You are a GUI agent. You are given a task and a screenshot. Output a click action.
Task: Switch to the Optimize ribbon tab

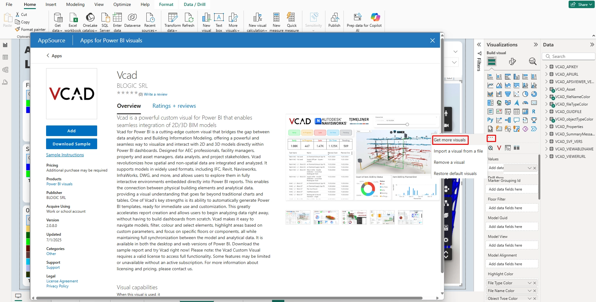pyautogui.click(x=122, y=4)
